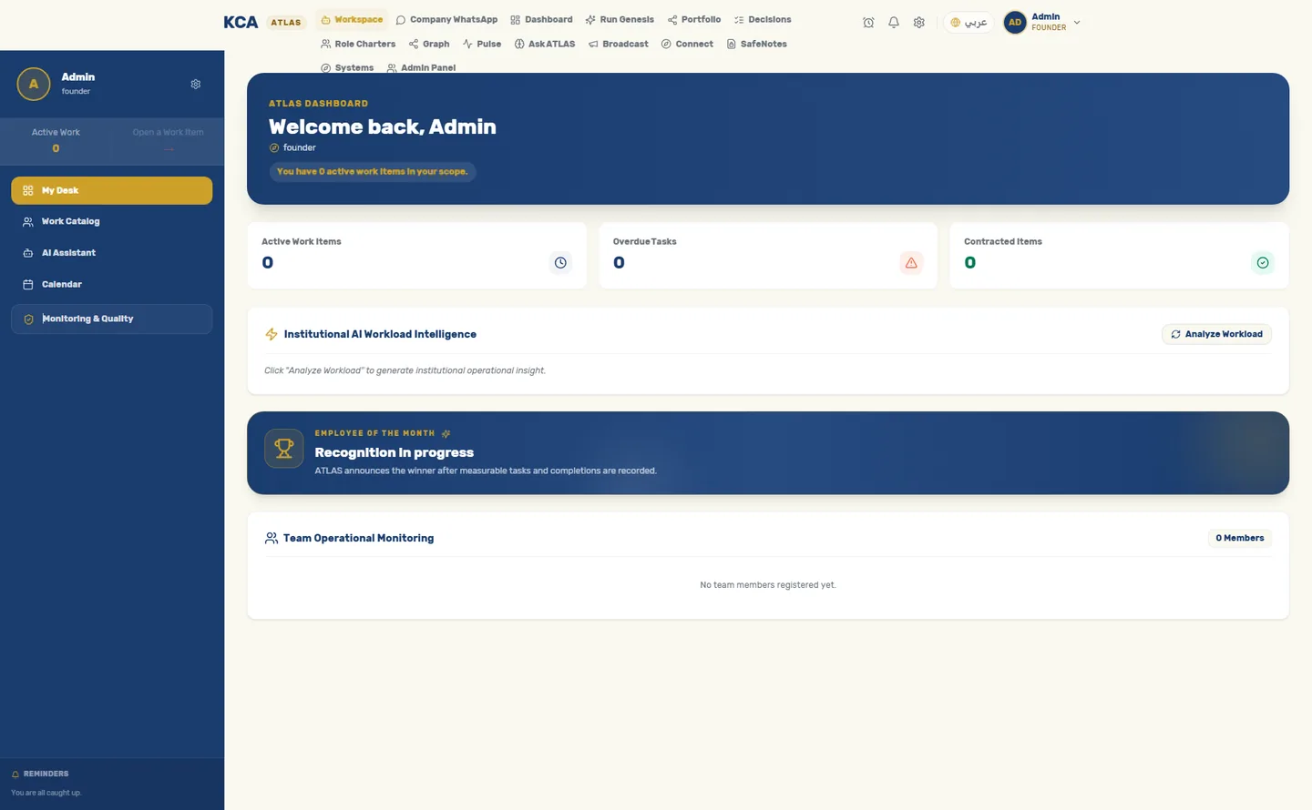Image resolution: width=1312 pixels, height=810 pixels.
Task: Click the Admin avatar circle in sidebar
Action: point(34,84)
